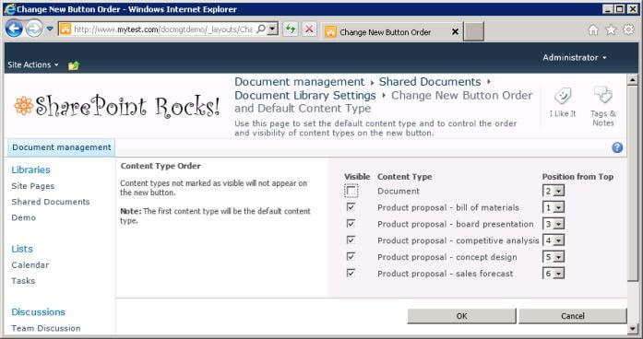
Task: Open position dropdown for competitive analysis
Action: [x=554, y=240]
